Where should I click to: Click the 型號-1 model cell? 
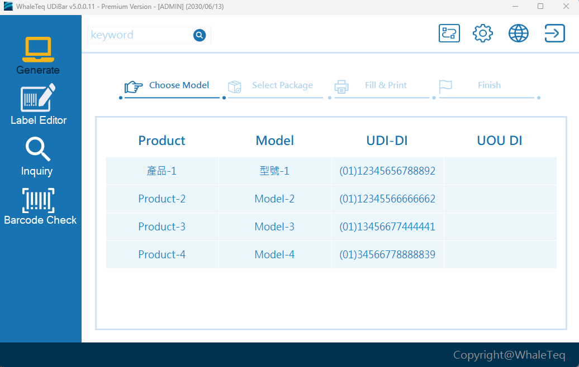pos(275,171)
